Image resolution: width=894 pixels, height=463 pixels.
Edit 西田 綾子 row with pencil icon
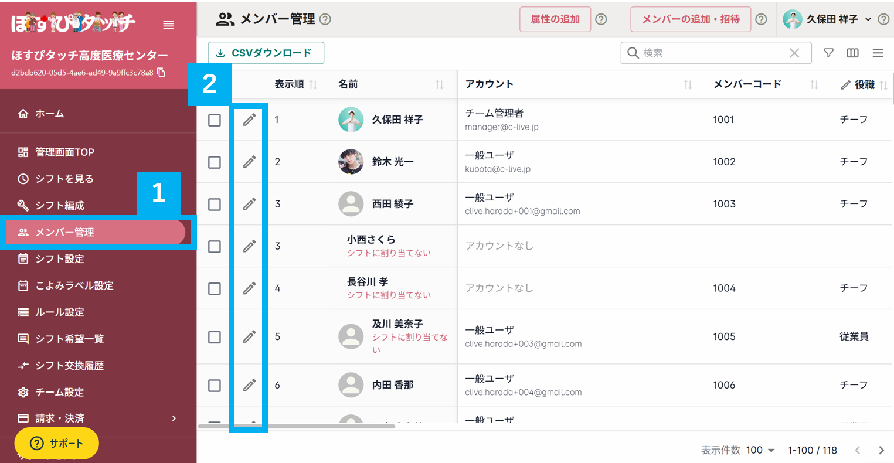point(249,204)
